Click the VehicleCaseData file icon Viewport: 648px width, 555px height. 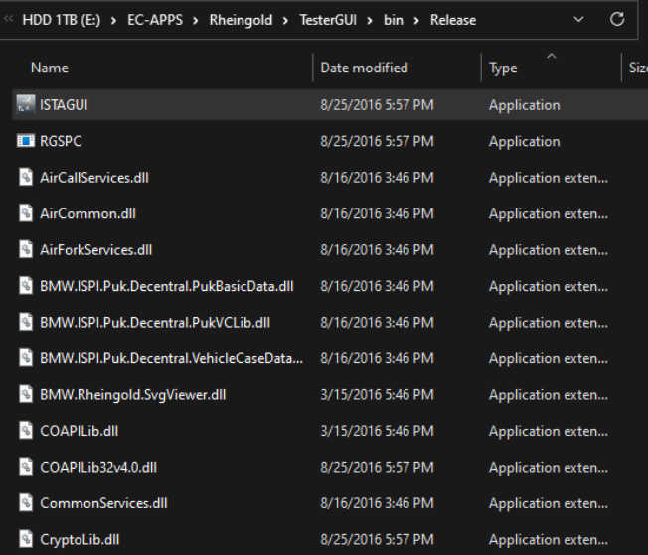click(x=26, y=358)
